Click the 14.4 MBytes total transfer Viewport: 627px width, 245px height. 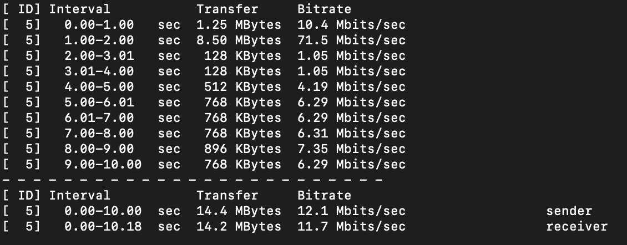pos(239,211)
